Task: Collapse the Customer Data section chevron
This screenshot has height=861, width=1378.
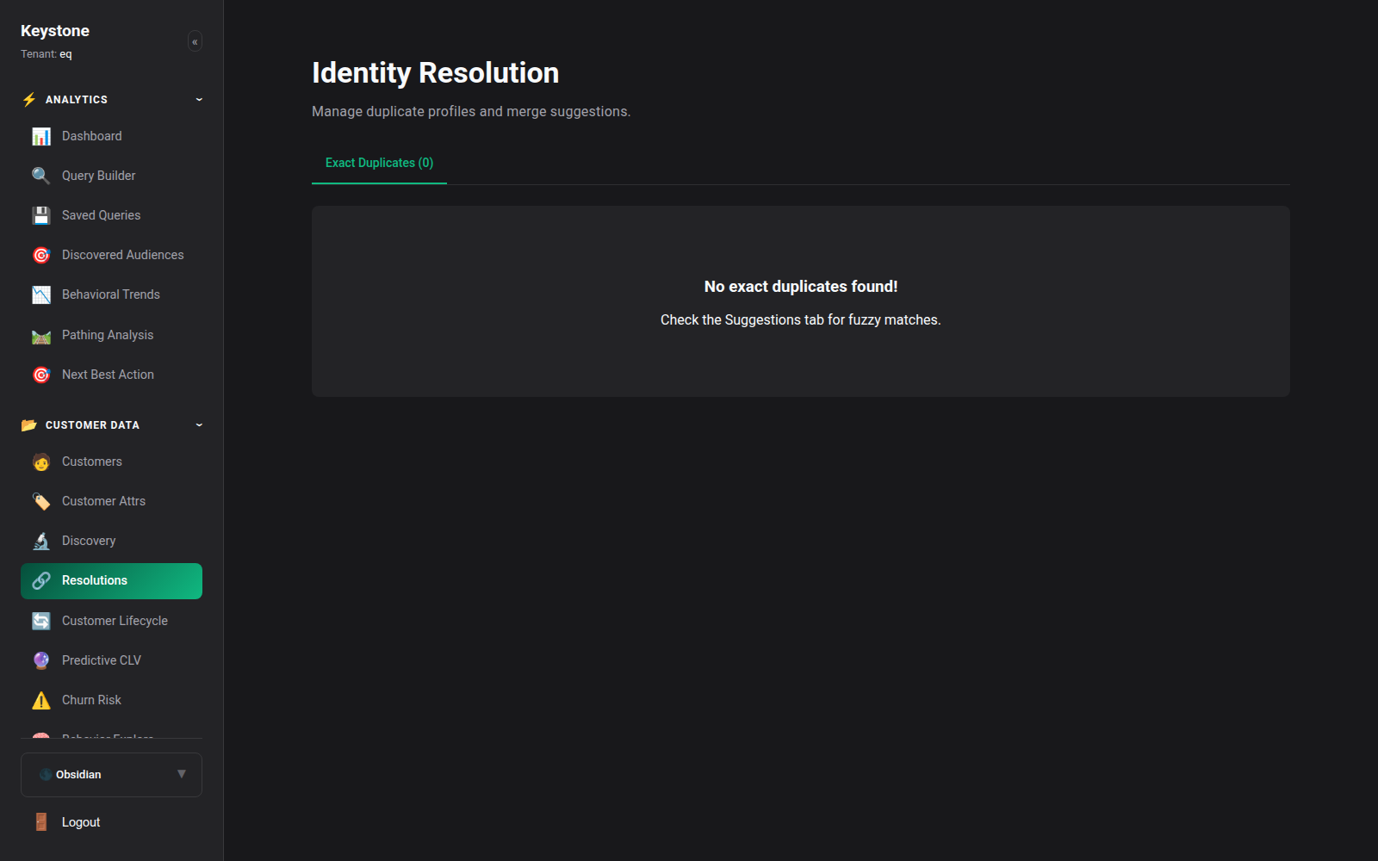Action: pos(199,425)
